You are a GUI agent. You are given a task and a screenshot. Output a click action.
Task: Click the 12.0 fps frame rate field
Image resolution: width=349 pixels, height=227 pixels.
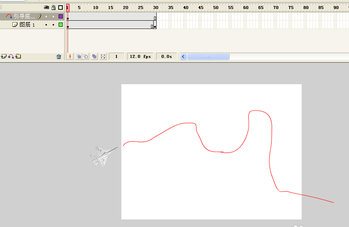coord(140,57)
